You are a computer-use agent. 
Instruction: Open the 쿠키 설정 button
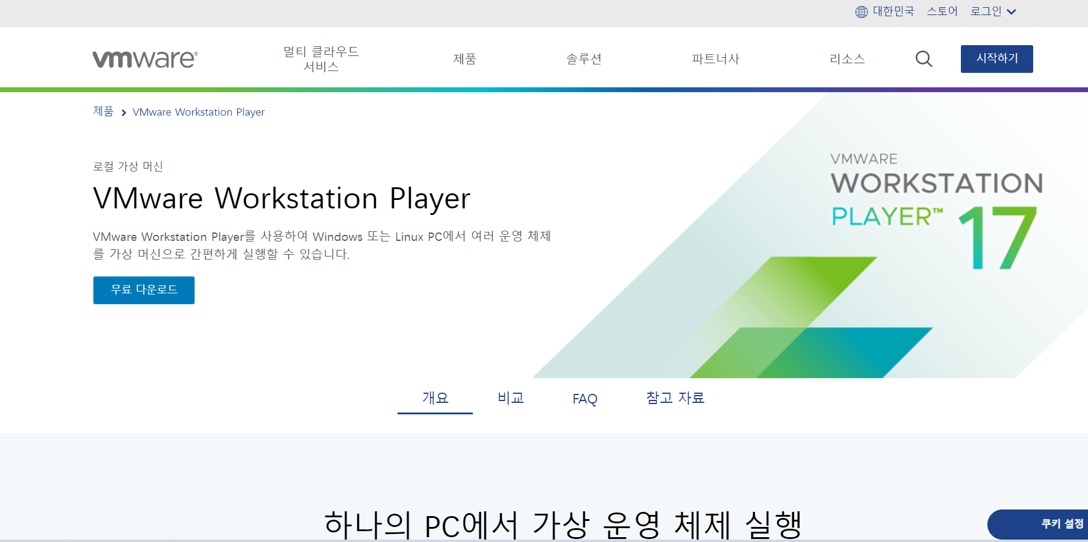click(x=1038, y=525)
